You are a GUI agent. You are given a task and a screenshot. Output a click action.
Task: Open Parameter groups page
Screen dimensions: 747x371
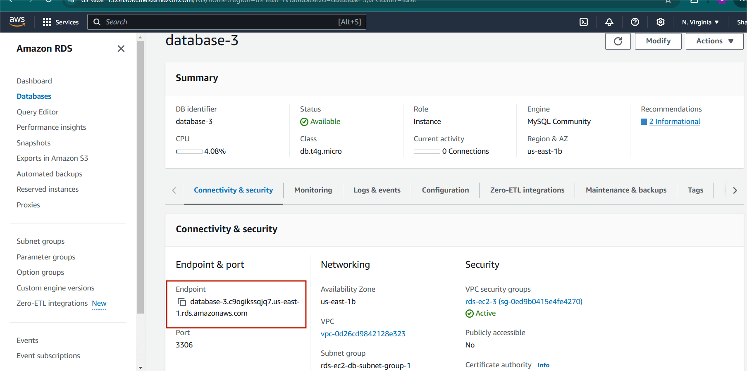(x=46, y=257)
